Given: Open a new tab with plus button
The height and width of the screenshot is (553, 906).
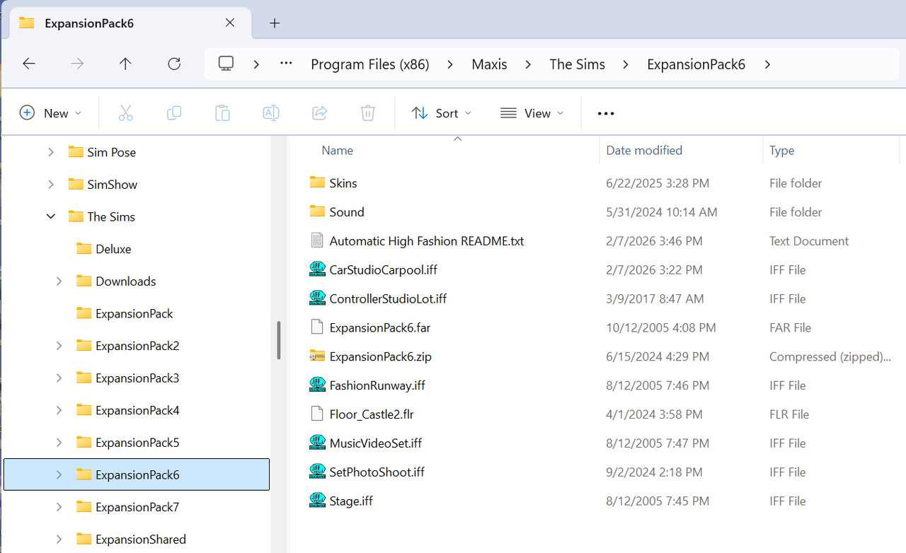Looking at the screenshot, I should point(275,23).
